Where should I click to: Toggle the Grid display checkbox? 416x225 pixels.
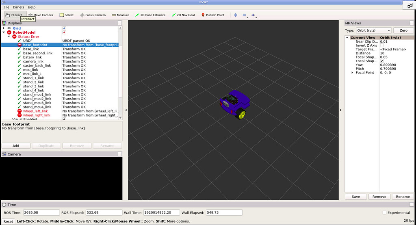point(64,28)
